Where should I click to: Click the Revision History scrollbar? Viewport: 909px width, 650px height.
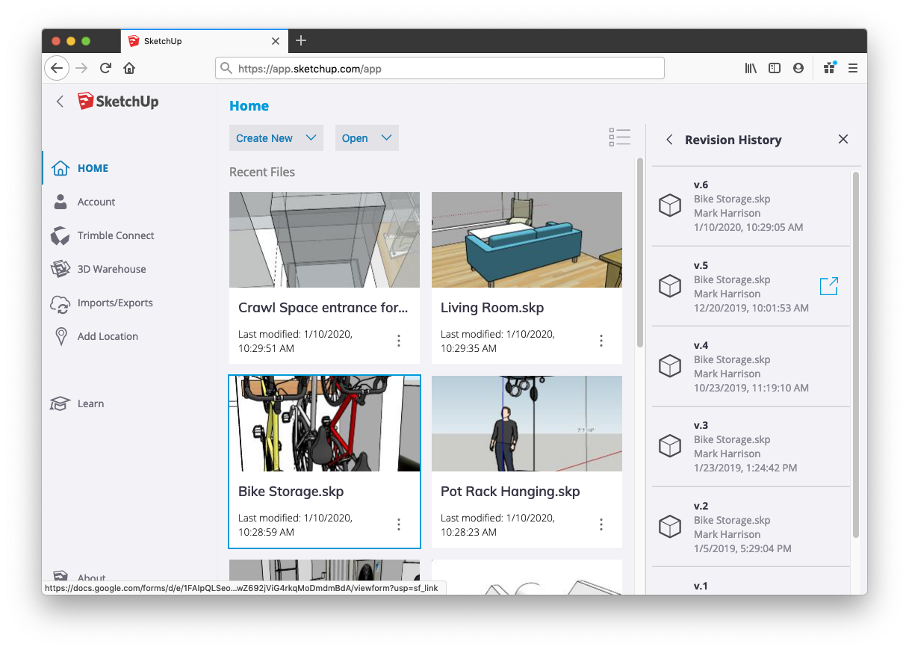(x=856, y=354)
